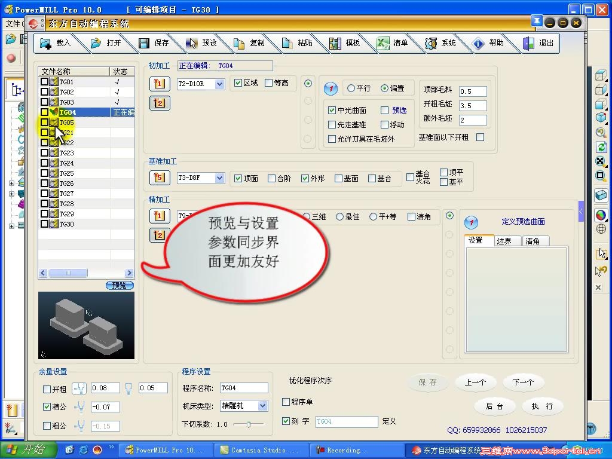Switch to Camtasia Studio in the taskbar
The image size is (612, 459).
(x=261, y=450)
